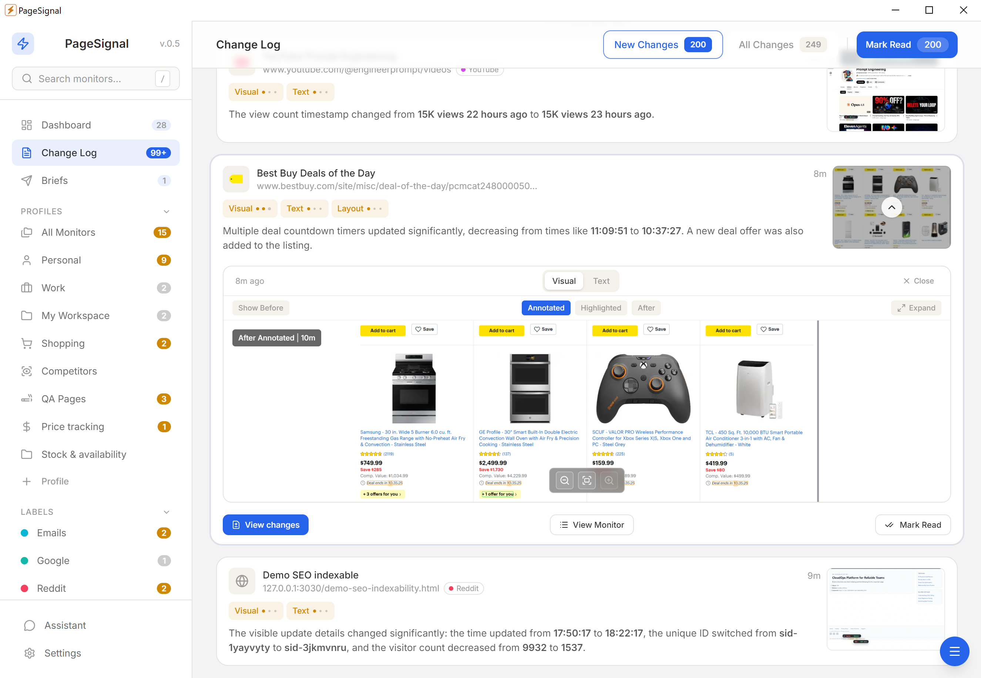
Task: Click the Personal profile person icon
Action: [x=27, y=260]
